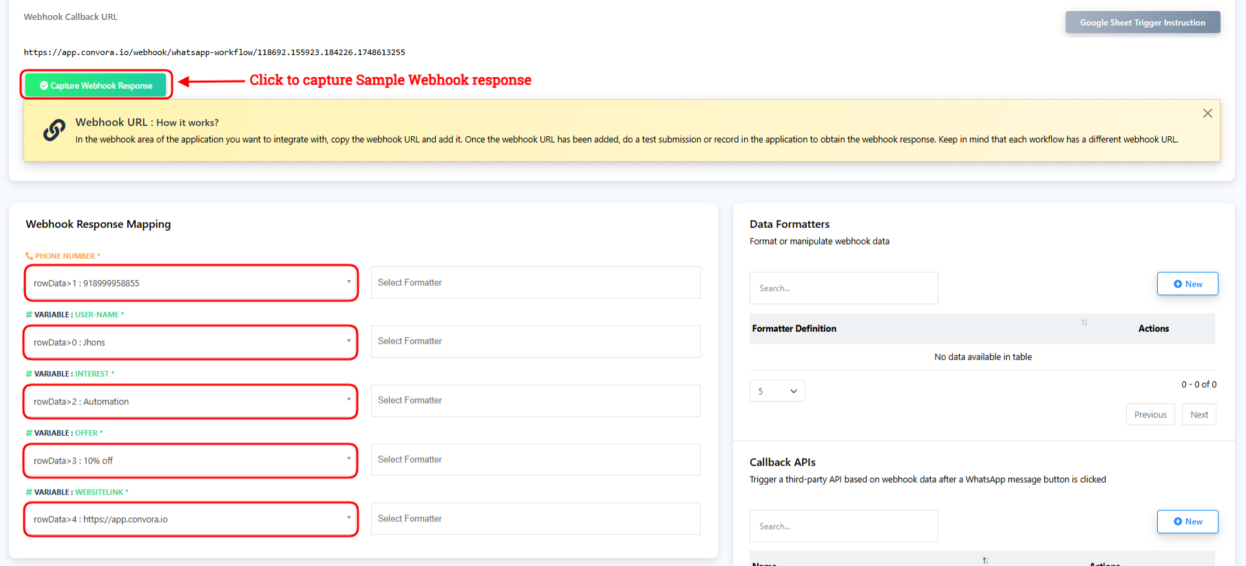Expand the USER-NAME variable dropdown
This screenshot has width=1246, height=566.
[191, 342]
